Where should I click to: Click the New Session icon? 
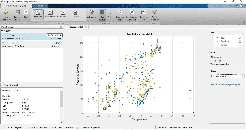[6, 13]
